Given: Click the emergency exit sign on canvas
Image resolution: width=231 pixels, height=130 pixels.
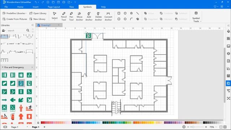Looking at the screenshot, I should tap(88, 35).
